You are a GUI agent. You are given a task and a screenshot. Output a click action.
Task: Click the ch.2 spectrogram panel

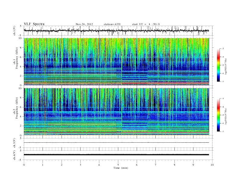coord(116,112)
